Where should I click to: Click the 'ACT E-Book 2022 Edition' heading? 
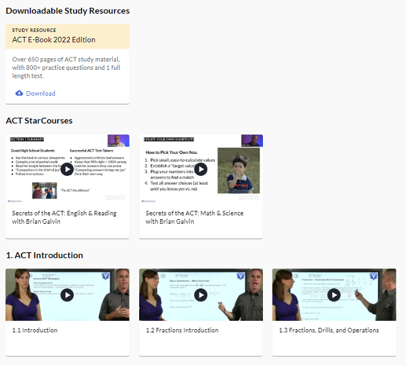54,40
